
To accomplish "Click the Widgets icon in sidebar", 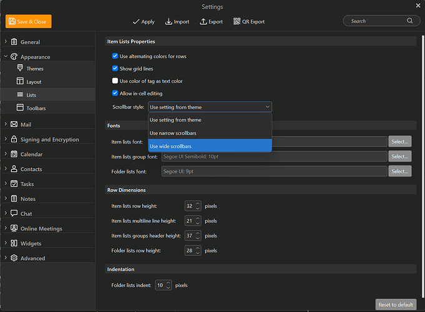I will 14,243.
